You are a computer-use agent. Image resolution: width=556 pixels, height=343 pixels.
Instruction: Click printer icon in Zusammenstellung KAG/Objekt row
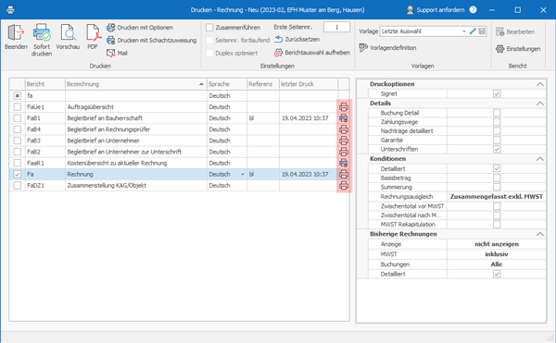tap(344, 185)
